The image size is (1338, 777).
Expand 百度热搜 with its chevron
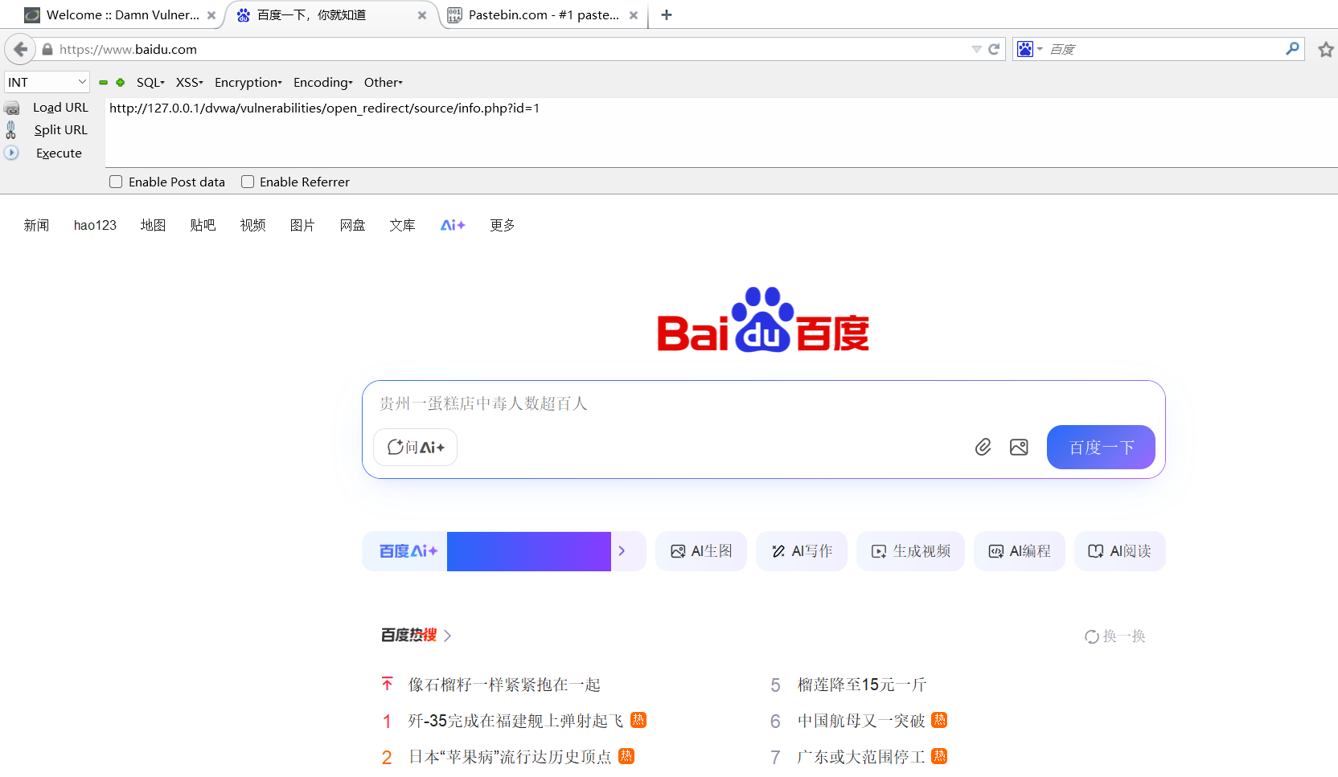448,636
